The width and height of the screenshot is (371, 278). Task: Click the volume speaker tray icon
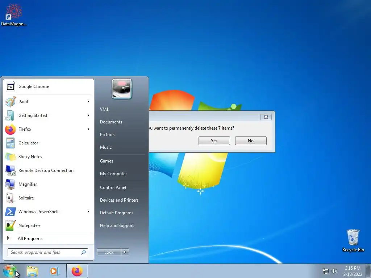coord(334,271)
